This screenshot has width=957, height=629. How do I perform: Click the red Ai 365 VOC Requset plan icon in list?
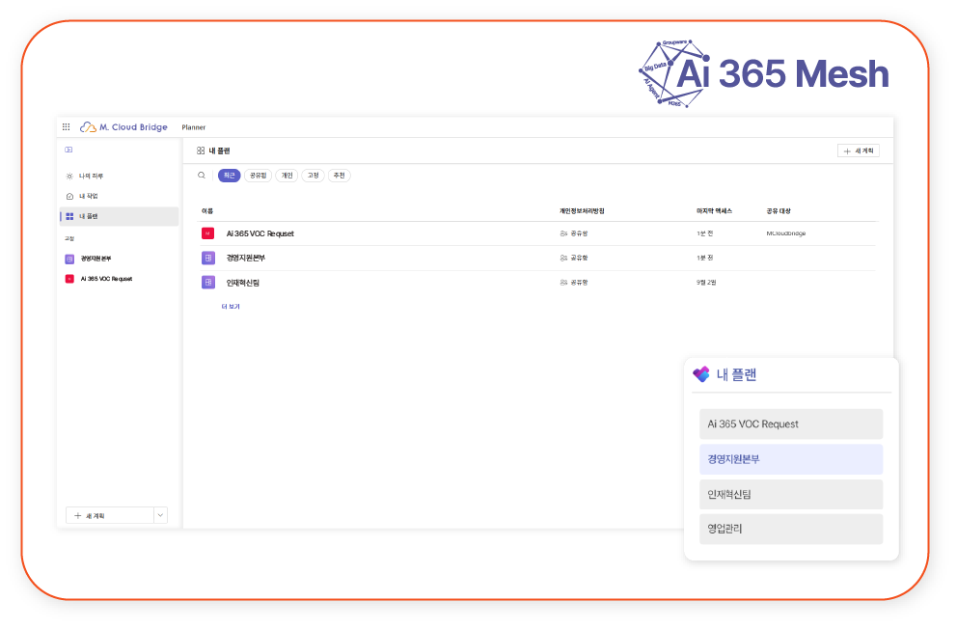(x=207, y=233)
